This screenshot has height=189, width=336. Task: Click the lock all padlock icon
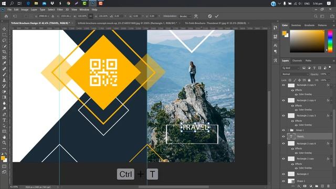[309, 80]
